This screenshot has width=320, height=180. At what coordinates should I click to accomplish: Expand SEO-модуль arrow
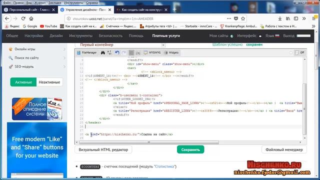pyautogui.click(x=64, y=66)
